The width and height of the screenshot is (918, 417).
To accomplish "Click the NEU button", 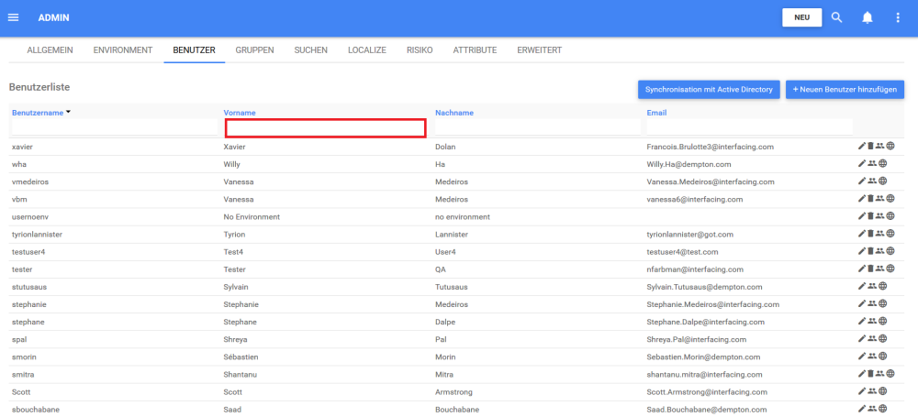I will click(x=802, y=17).
